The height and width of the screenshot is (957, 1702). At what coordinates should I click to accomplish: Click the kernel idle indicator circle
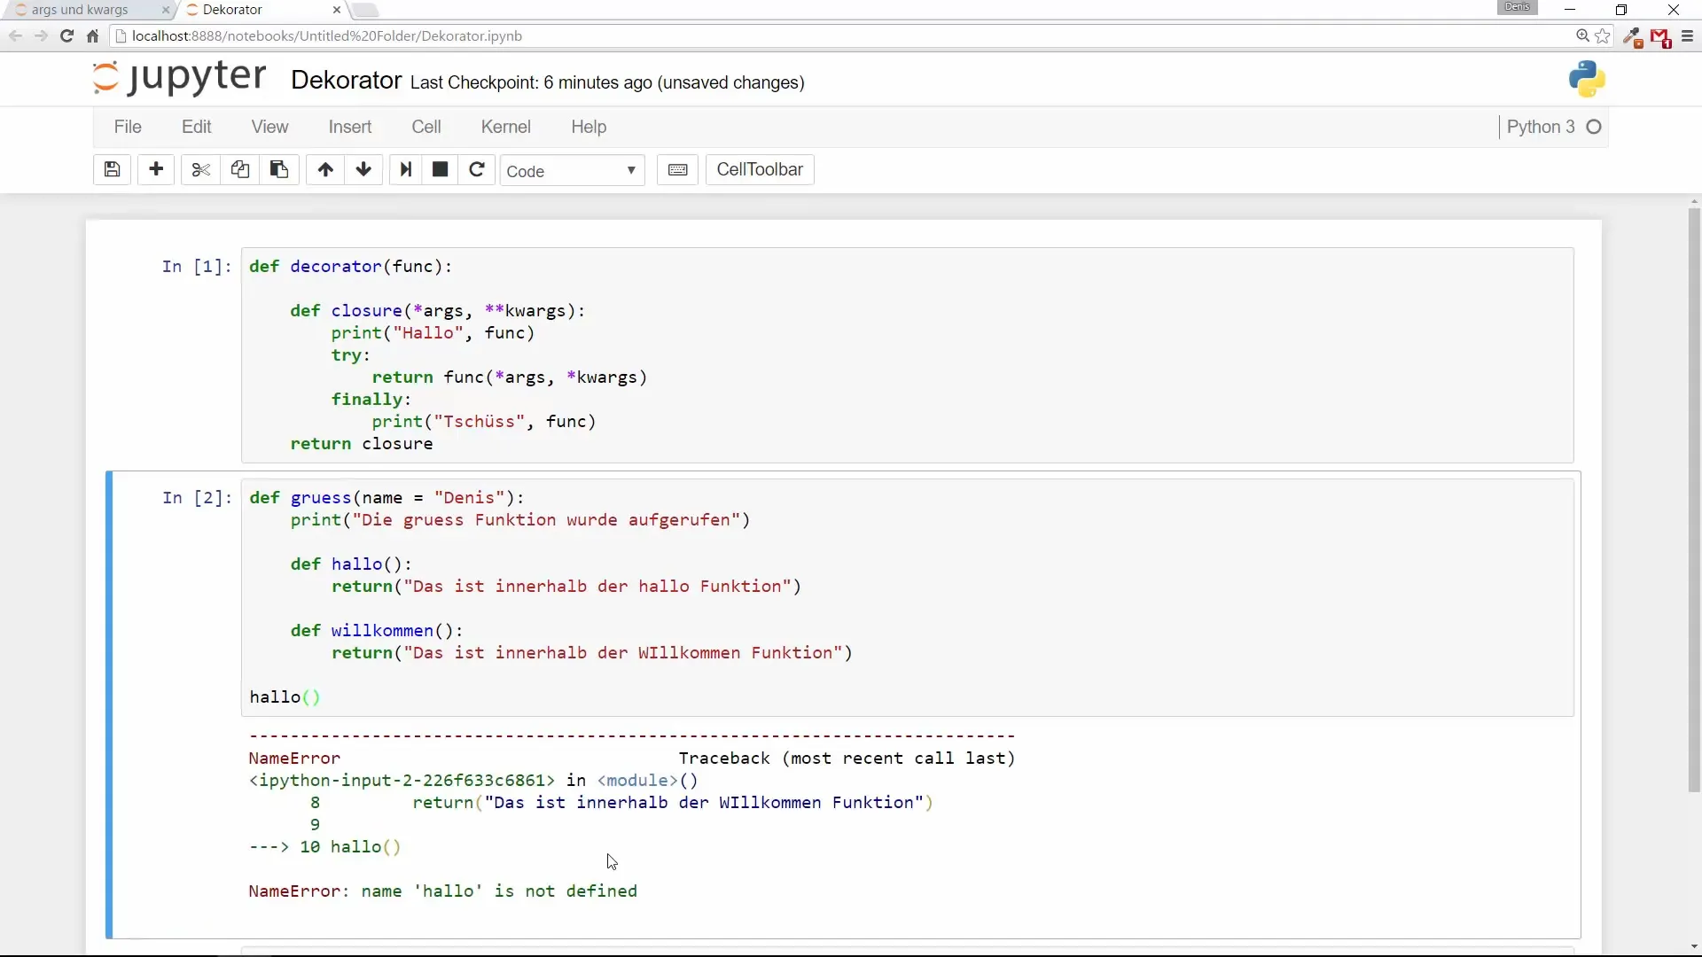(x=1594, y=127)
